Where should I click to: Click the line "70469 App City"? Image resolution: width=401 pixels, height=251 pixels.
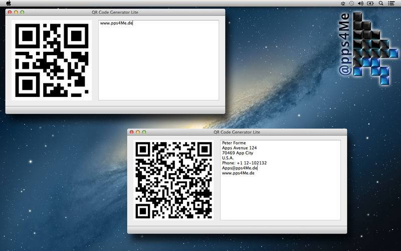click(238, 153)
